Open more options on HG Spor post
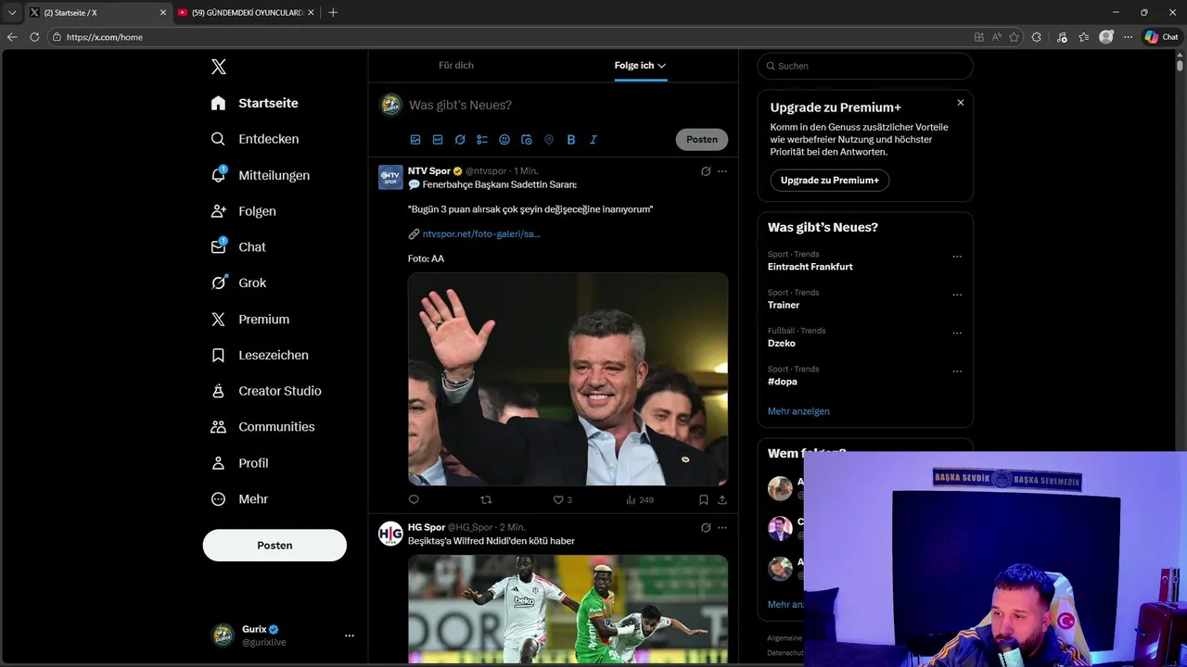The height and width of the screenshot is (667, 1187). click(x=722, y=528)
